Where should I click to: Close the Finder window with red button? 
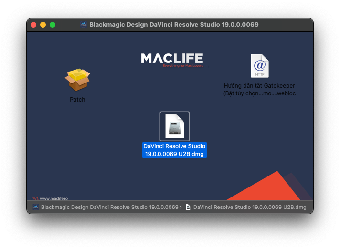click(x=33, y=25)
